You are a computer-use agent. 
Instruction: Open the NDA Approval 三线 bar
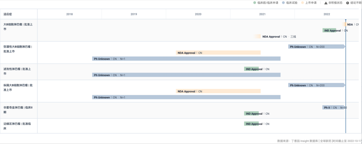tap(258, 37)
